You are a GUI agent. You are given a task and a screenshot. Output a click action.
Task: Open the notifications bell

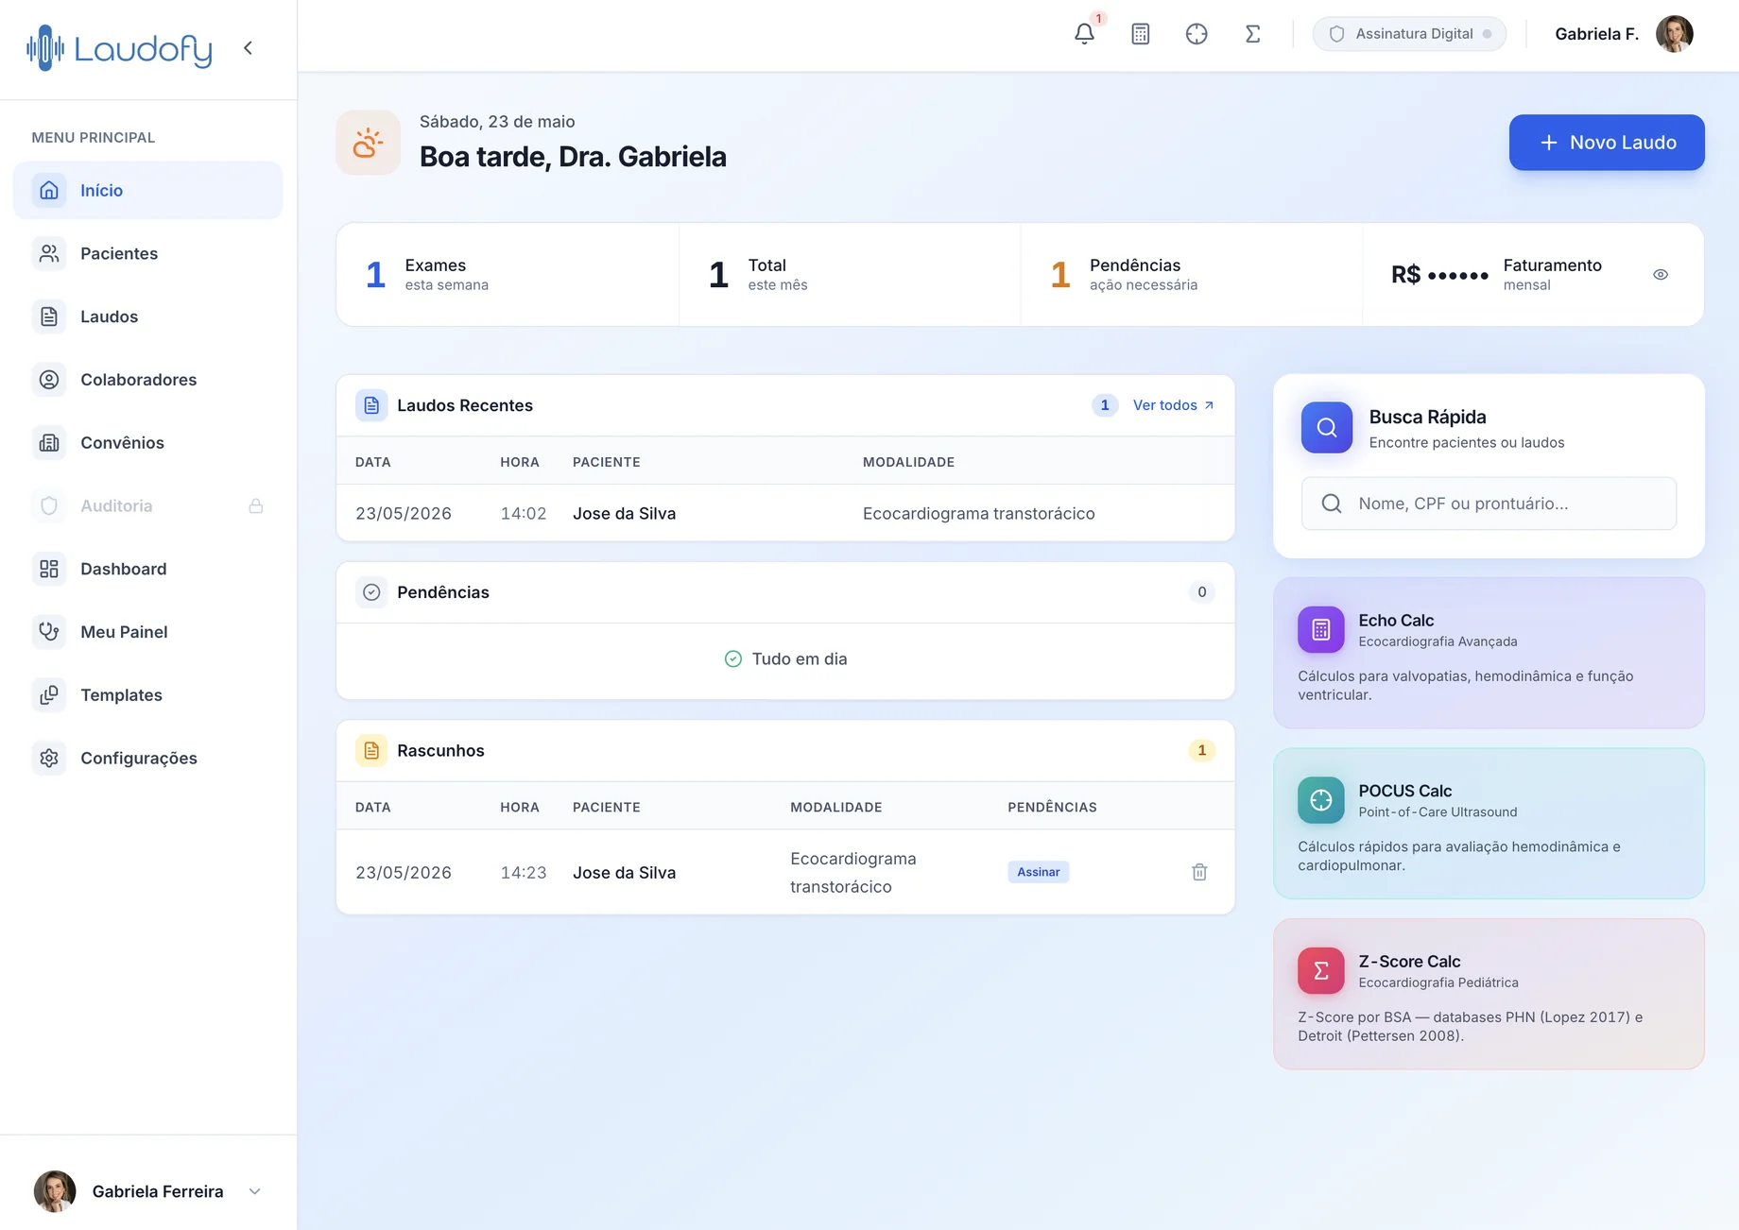[1084, 34]
